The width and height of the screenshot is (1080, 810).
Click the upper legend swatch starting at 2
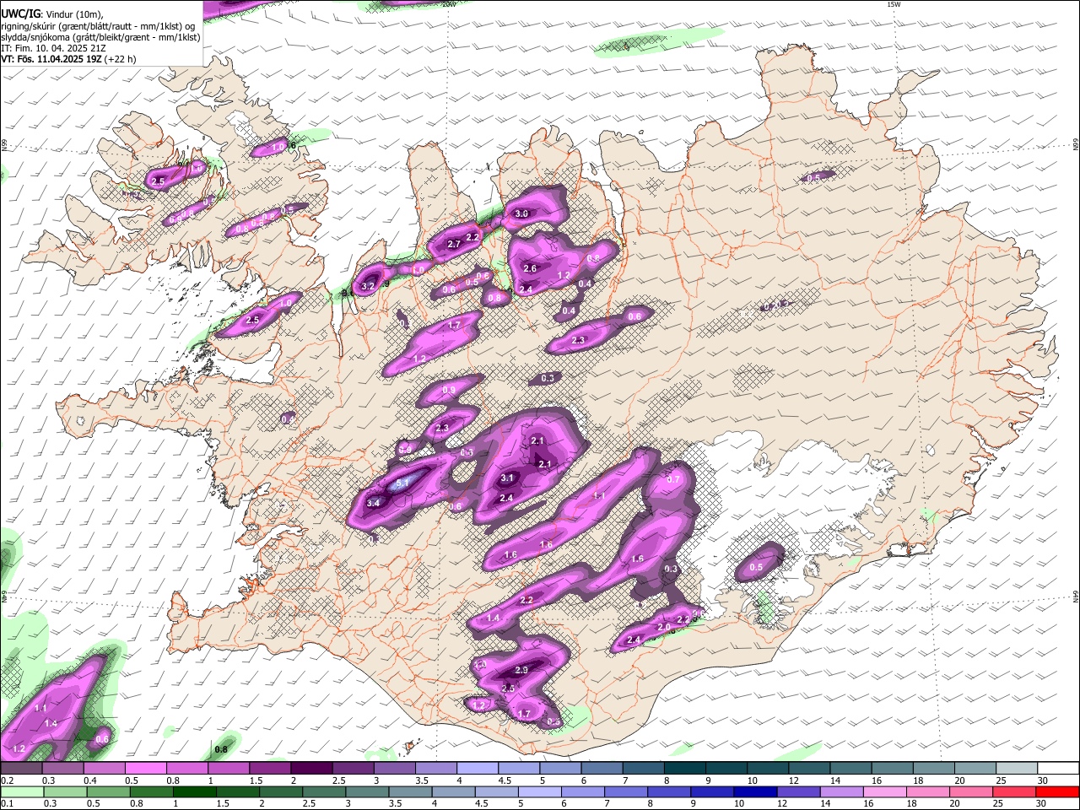[311, 769]
